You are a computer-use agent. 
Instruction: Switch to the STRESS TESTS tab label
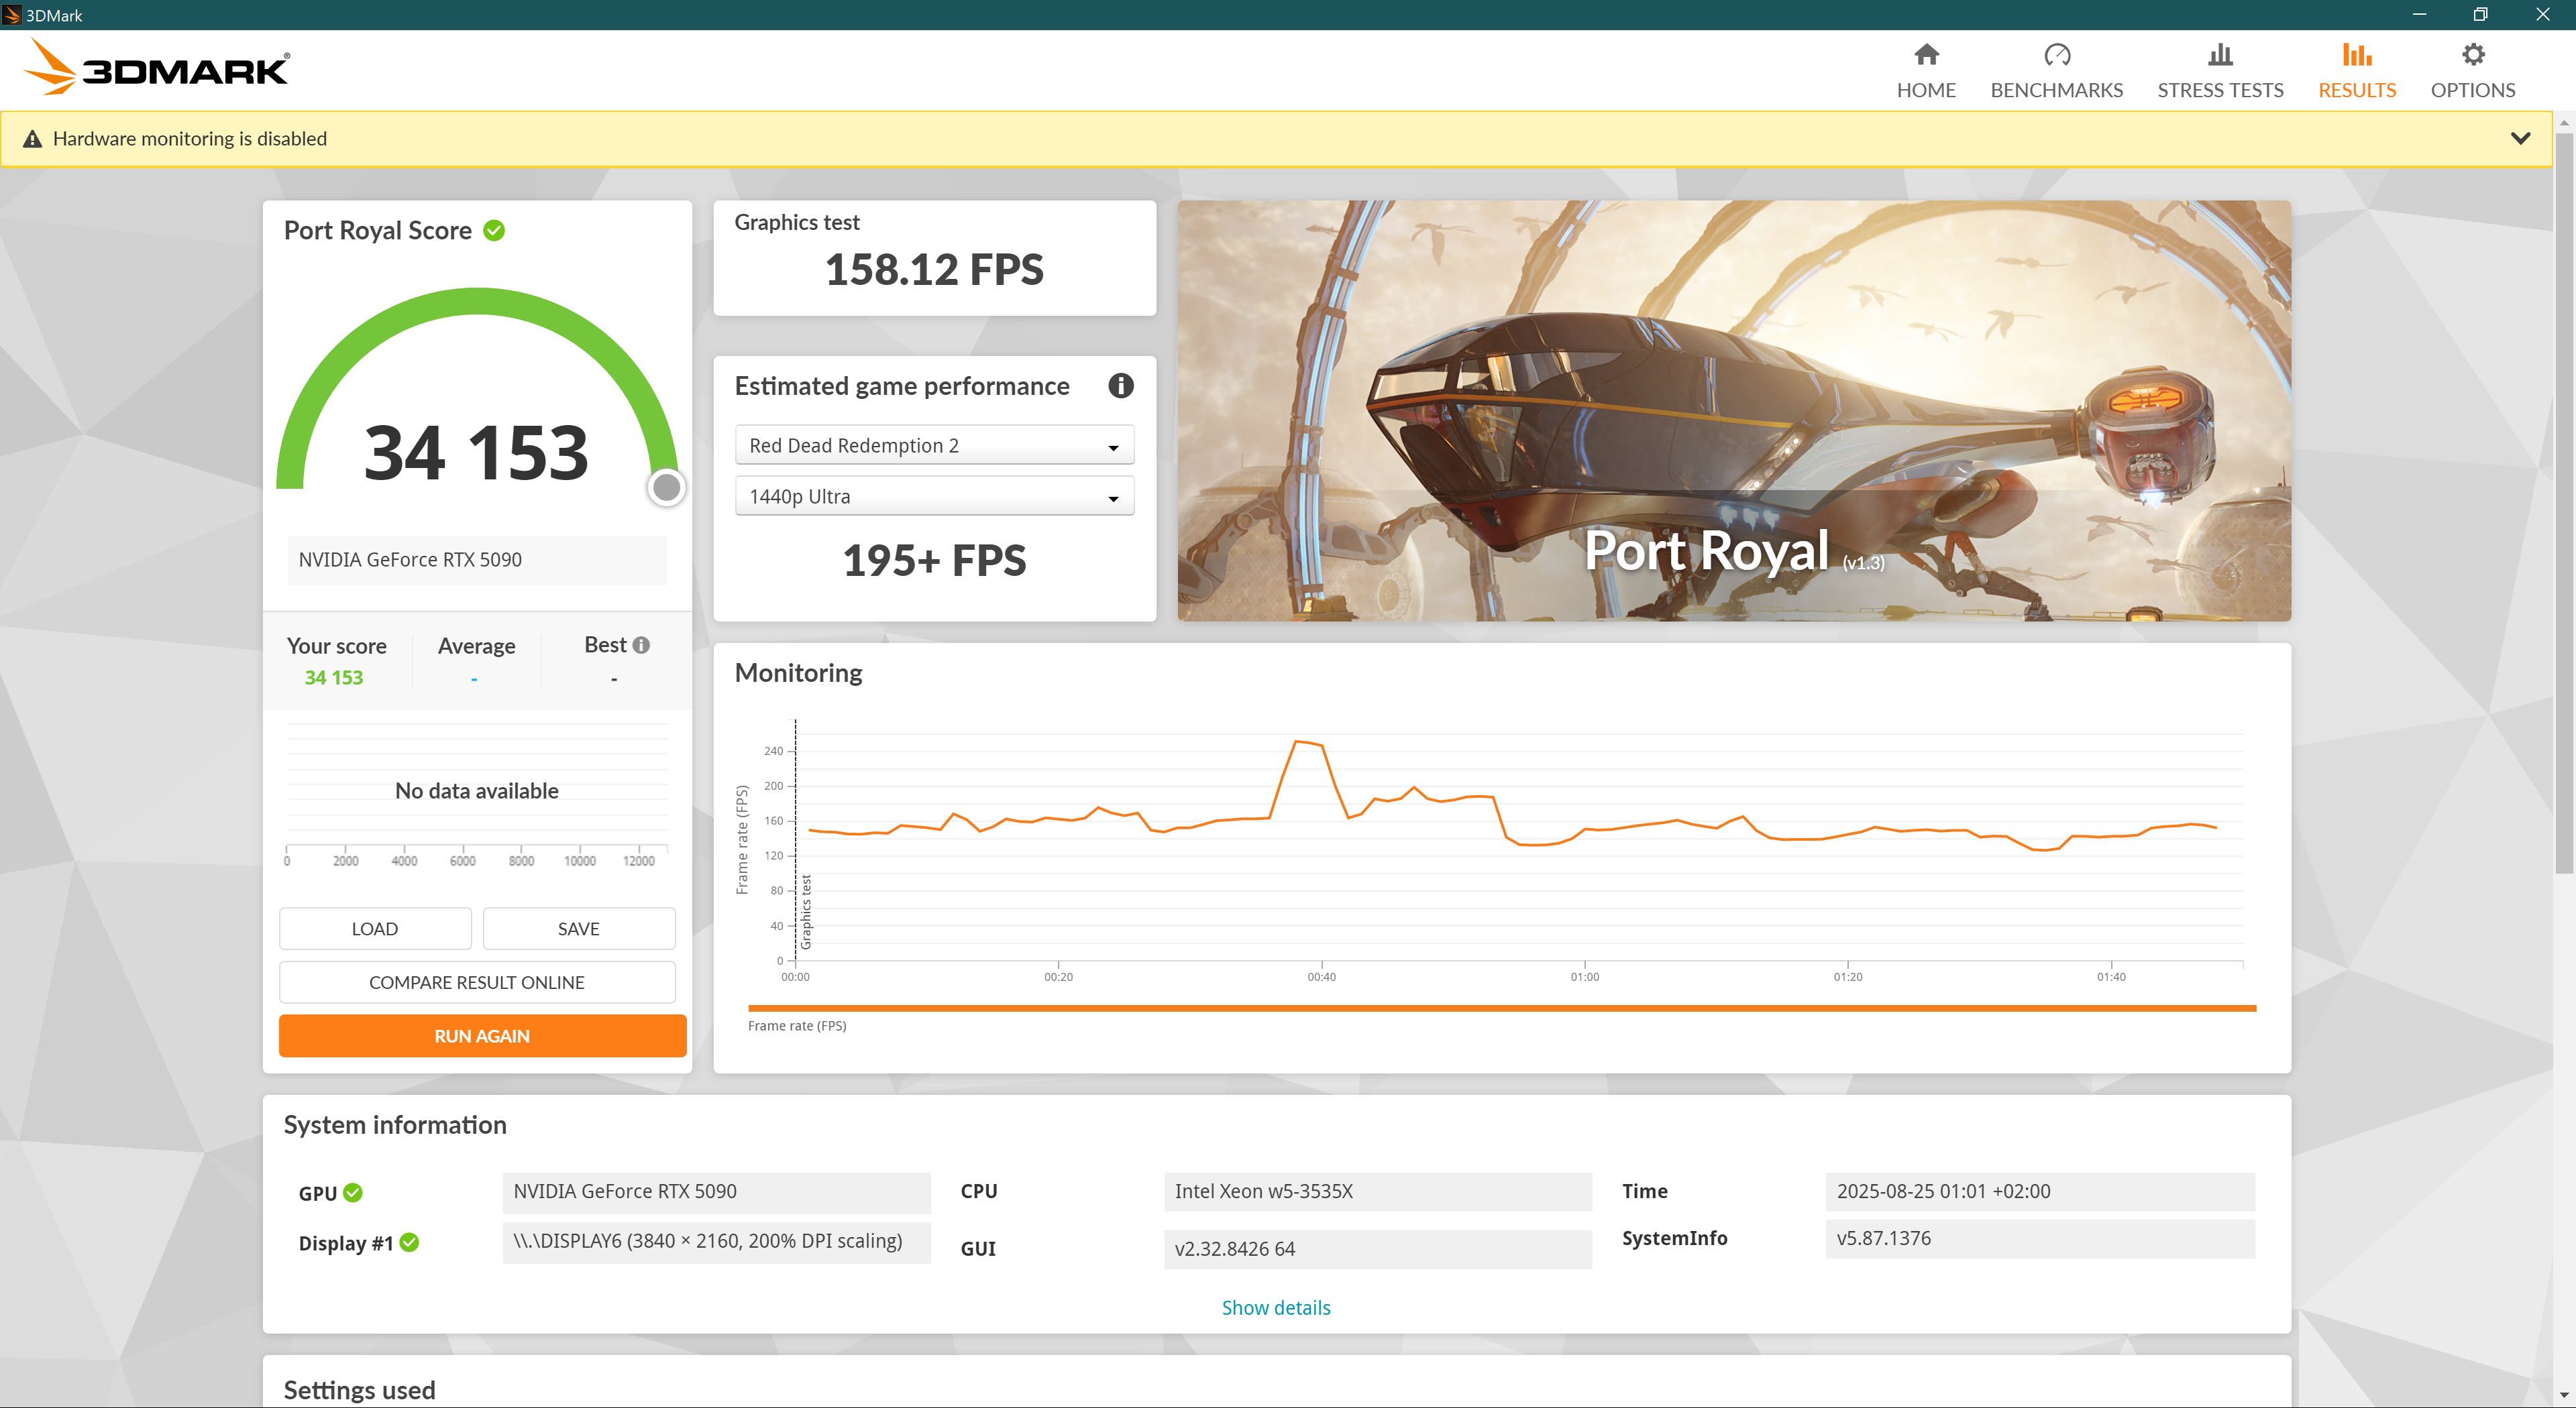2220,90
